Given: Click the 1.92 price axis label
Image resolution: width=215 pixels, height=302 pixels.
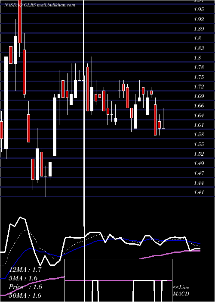Looking at the screenshot, I should [x=199, y=19].
